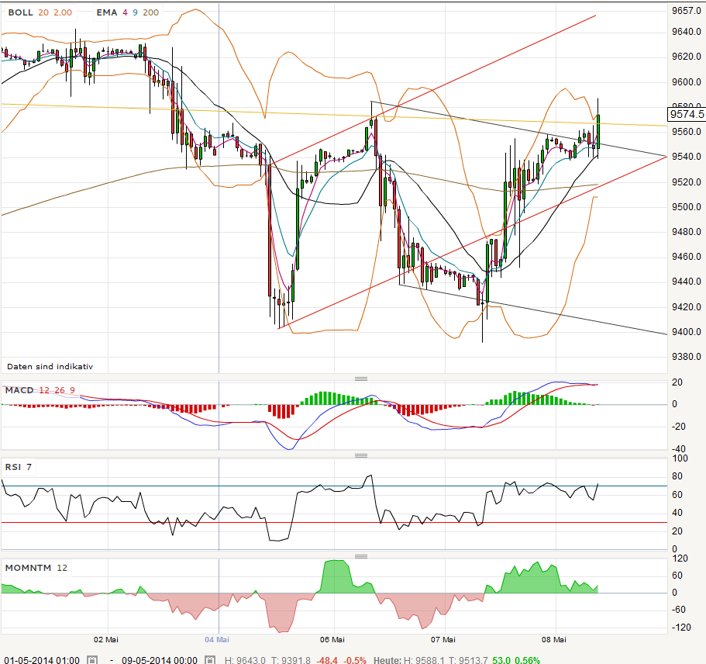This screenshot has height=664, width=706.
Task: Grab the resize handle above the MACD panel
Action: click(361, 379)
